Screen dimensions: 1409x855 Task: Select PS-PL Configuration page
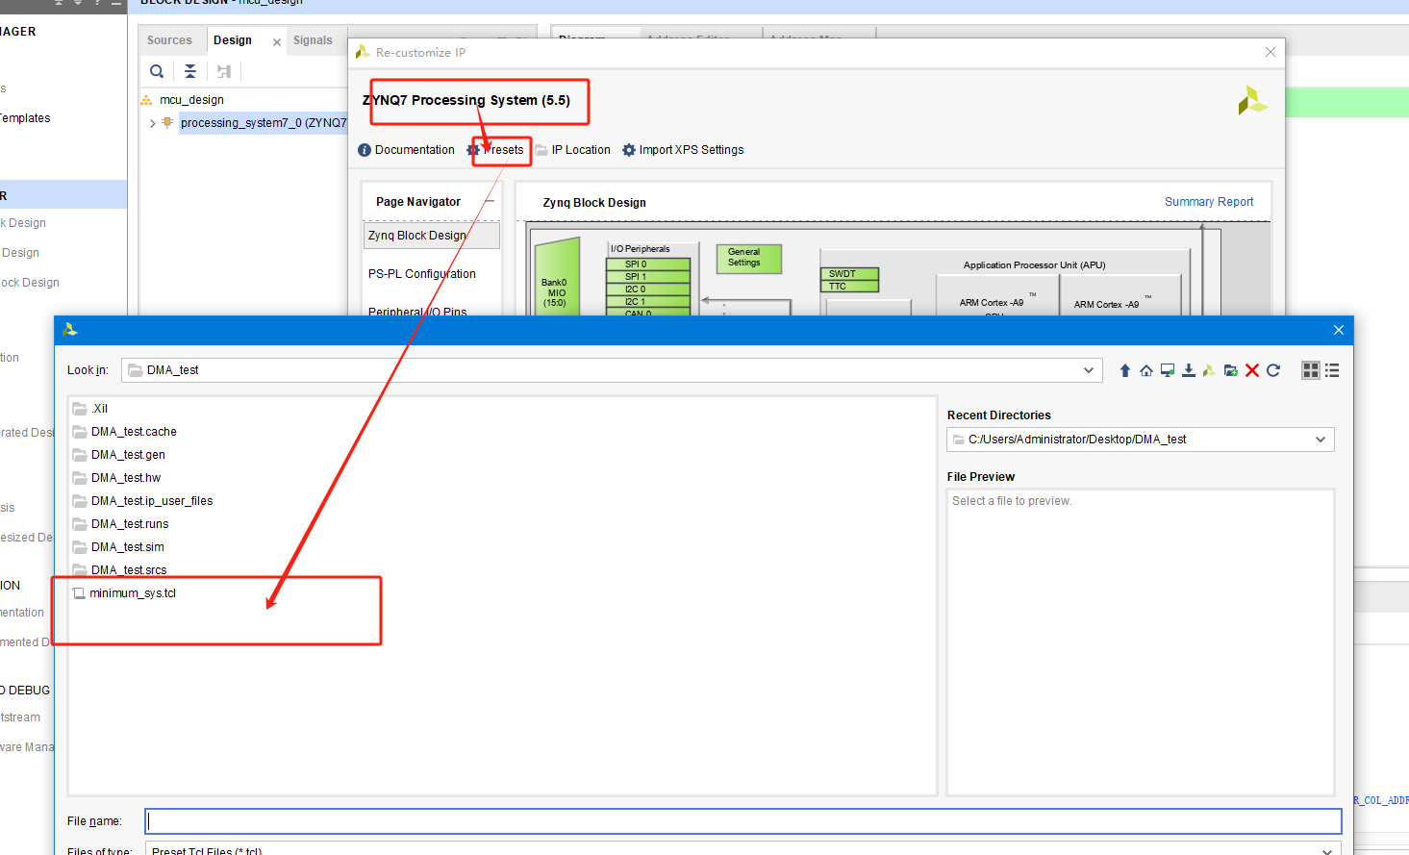point(422,274)
